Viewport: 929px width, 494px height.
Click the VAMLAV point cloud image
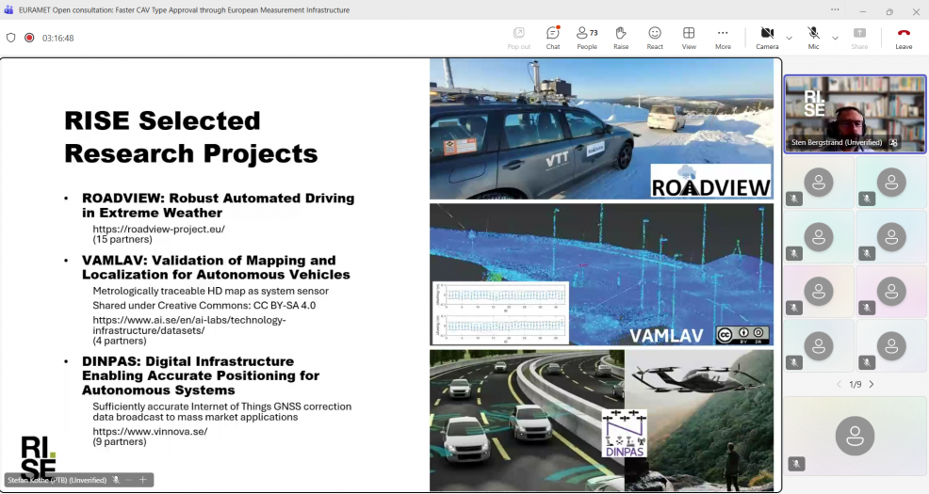[x=601, y=275]
